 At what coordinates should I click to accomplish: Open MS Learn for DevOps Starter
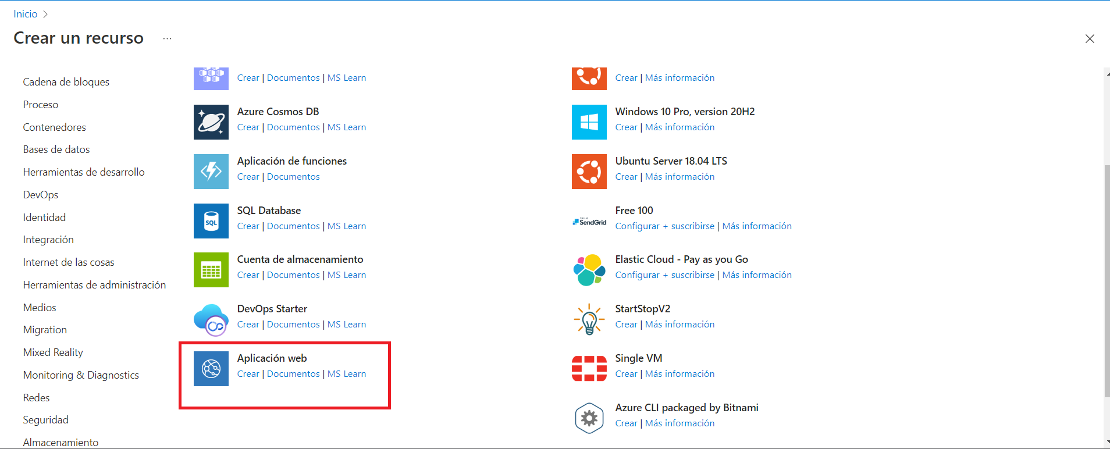coord(347,325)
